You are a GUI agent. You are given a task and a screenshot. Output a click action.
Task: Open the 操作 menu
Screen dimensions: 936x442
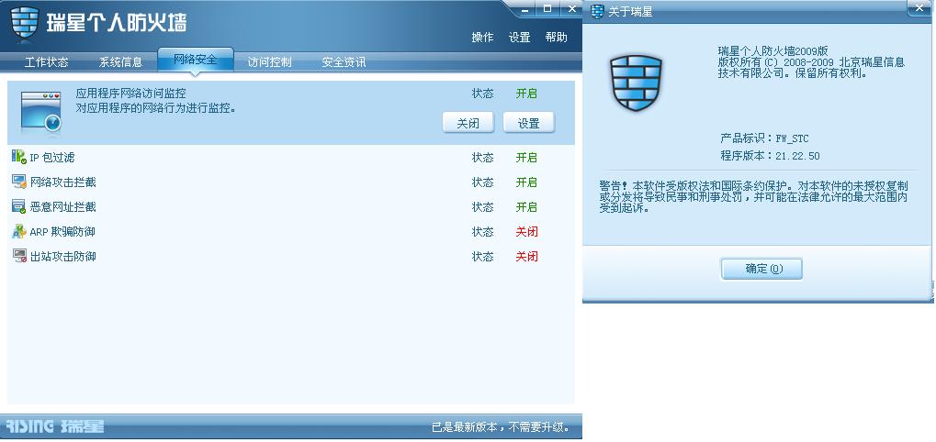483,37
